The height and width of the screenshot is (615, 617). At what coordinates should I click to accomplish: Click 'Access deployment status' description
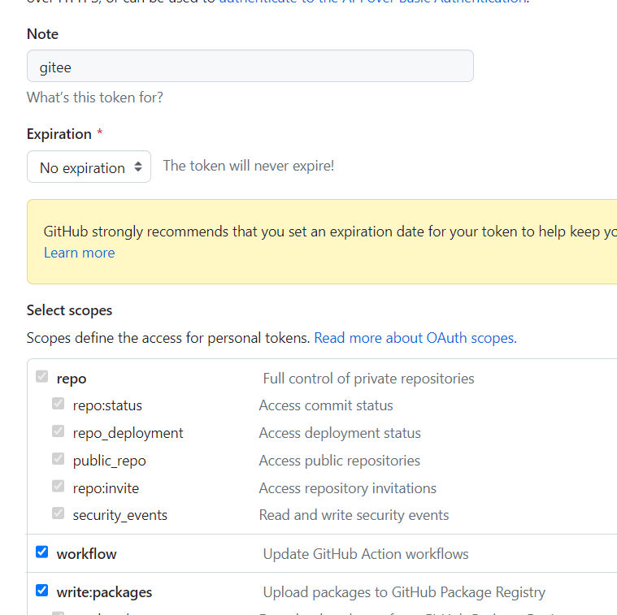340,433
